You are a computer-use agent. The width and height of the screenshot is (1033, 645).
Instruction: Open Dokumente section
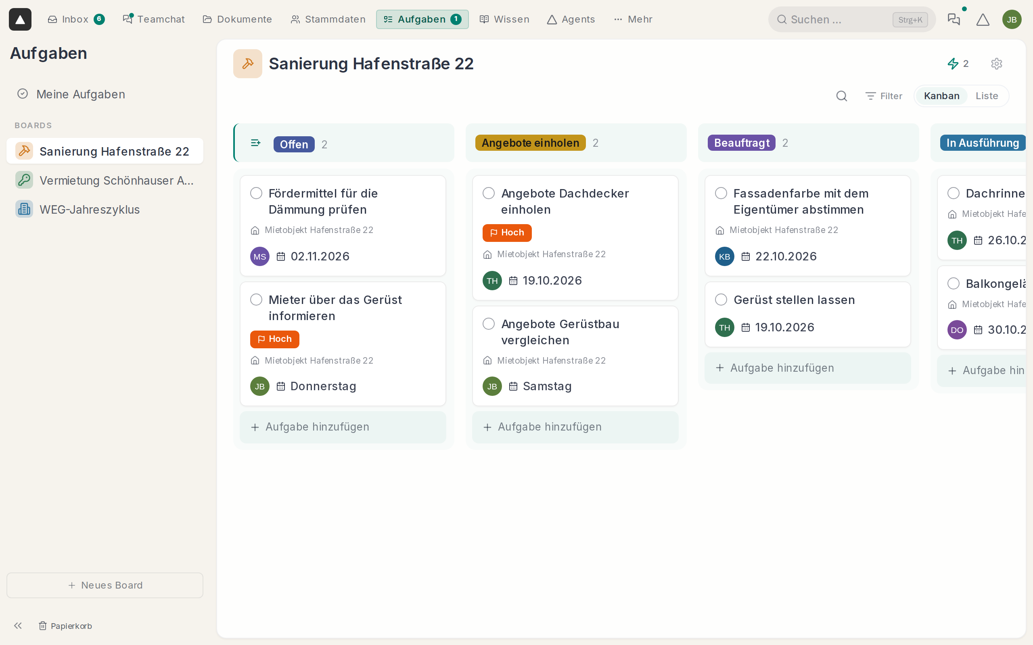[x=237, y=19]
